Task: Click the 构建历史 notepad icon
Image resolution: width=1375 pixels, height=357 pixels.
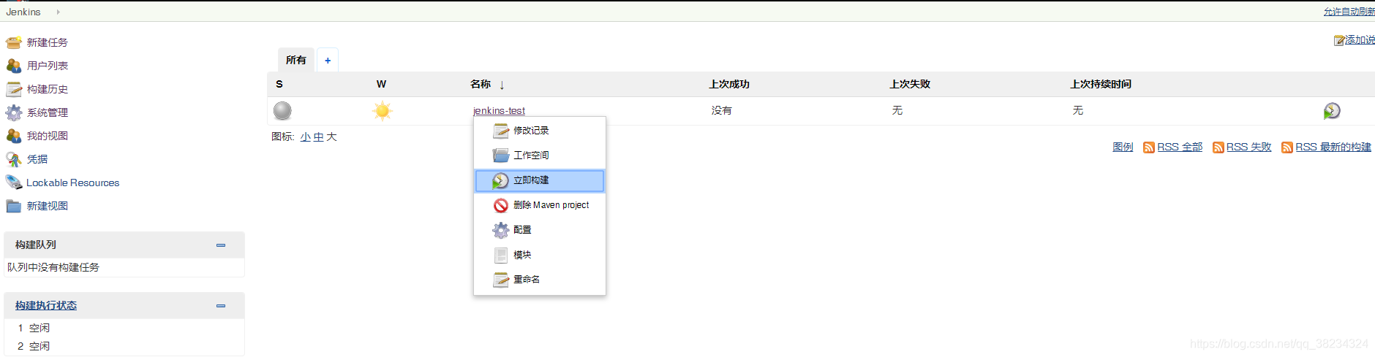Action: click(14, 89)
